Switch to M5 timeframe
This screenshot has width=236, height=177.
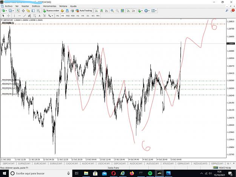63,16
